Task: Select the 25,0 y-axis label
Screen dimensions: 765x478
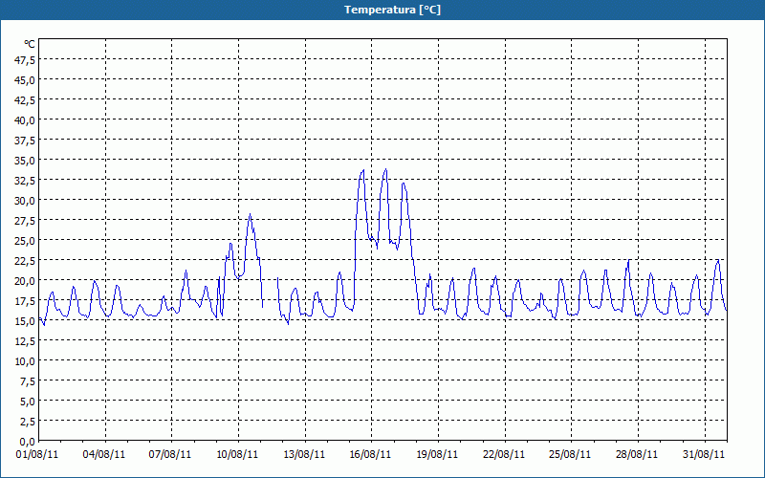Action: (25, 241)
